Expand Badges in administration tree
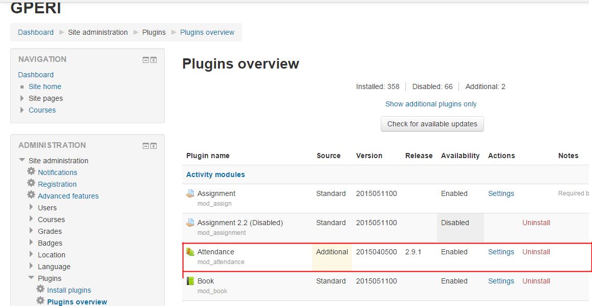 [x=31, y=243]
